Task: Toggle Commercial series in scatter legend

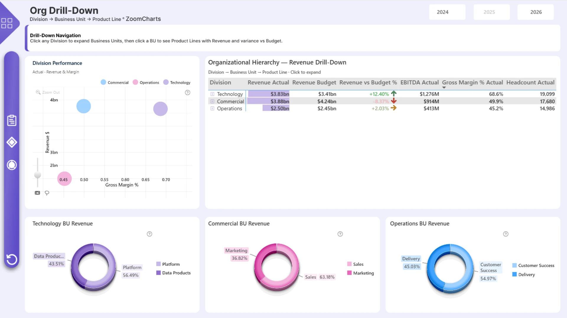Action: coord(115,82)
